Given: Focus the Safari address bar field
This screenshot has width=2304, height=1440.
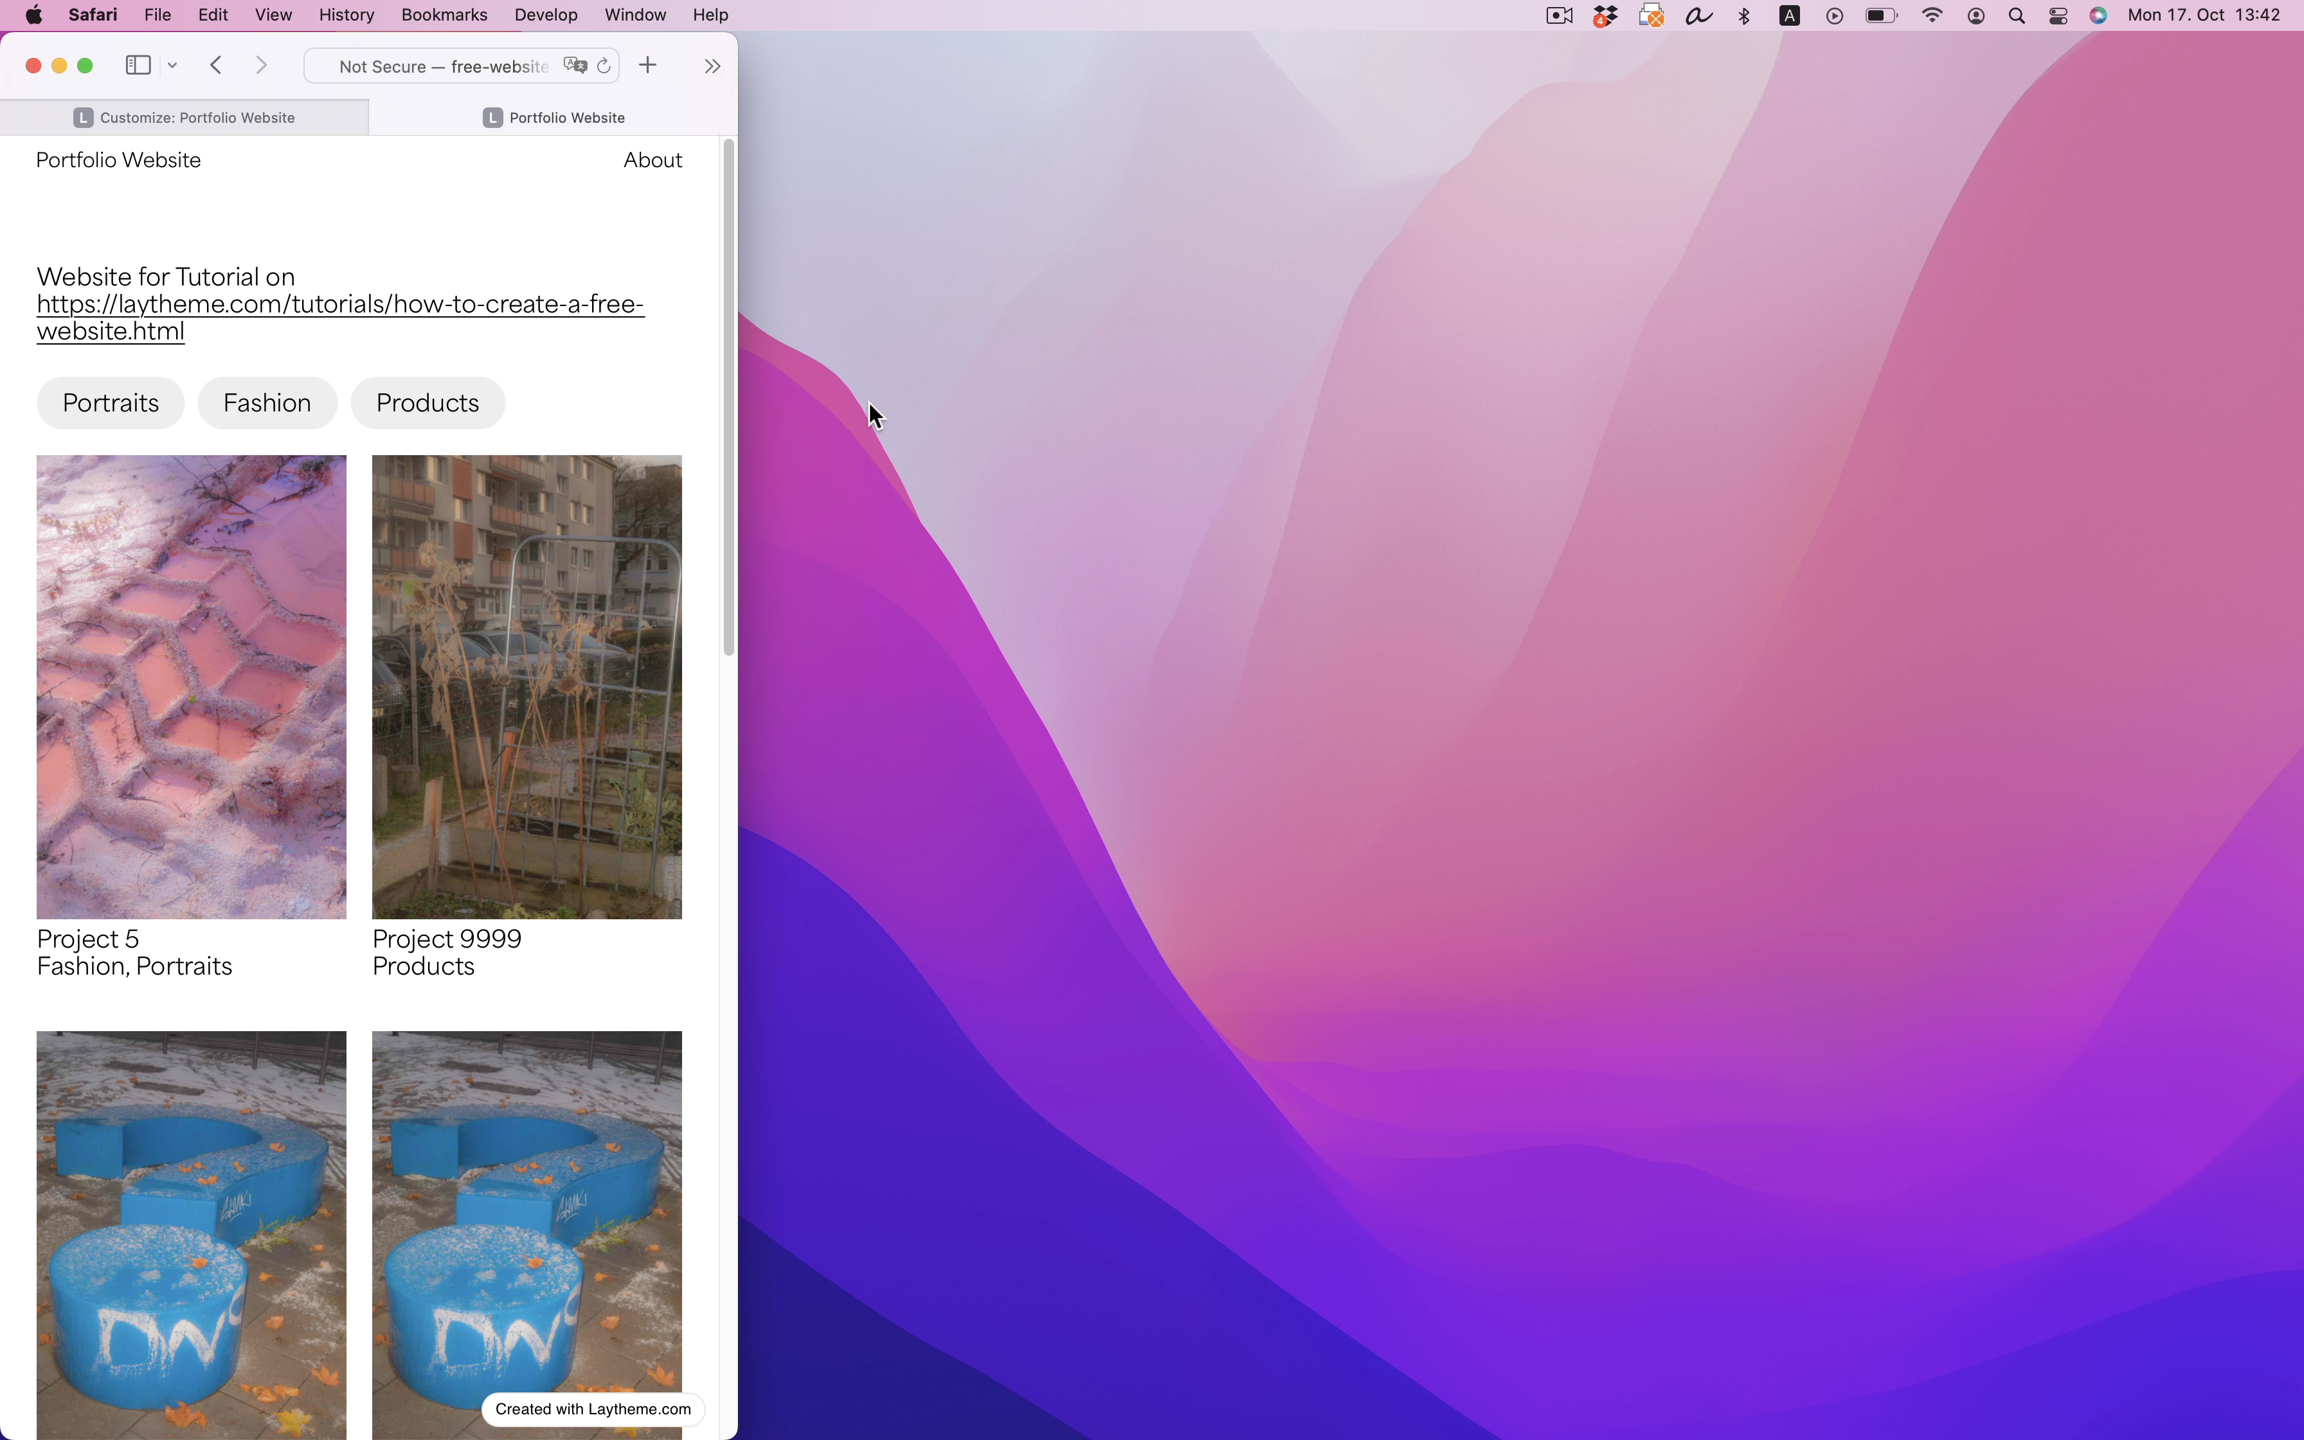Looking at the screenshot, I should coord(462,66).
